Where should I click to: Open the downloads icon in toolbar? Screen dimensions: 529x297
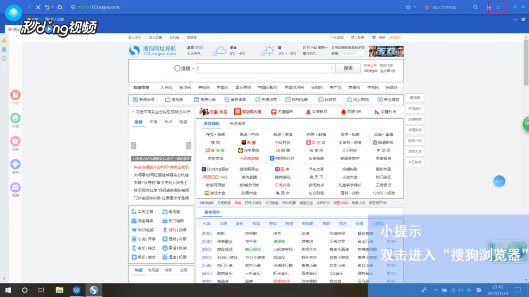489,8
